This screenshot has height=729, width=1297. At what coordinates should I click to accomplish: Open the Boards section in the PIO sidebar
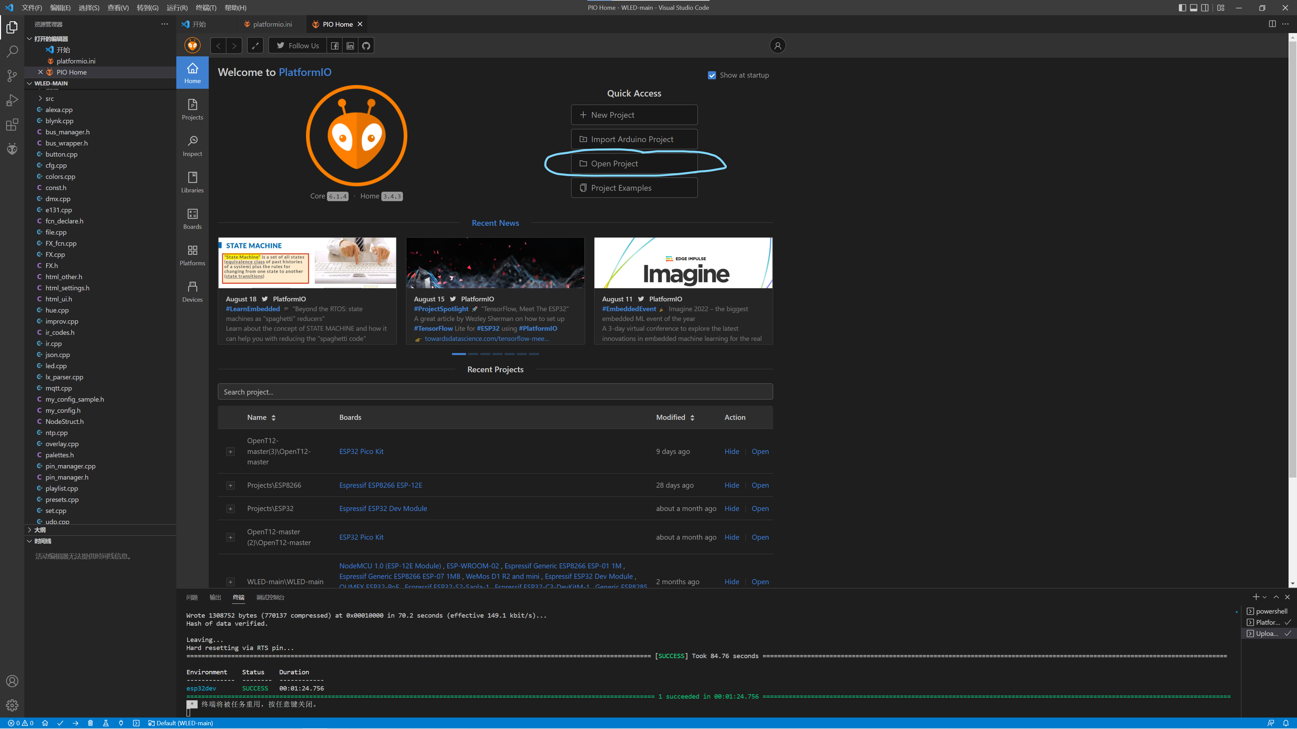(x=192, y=218)
